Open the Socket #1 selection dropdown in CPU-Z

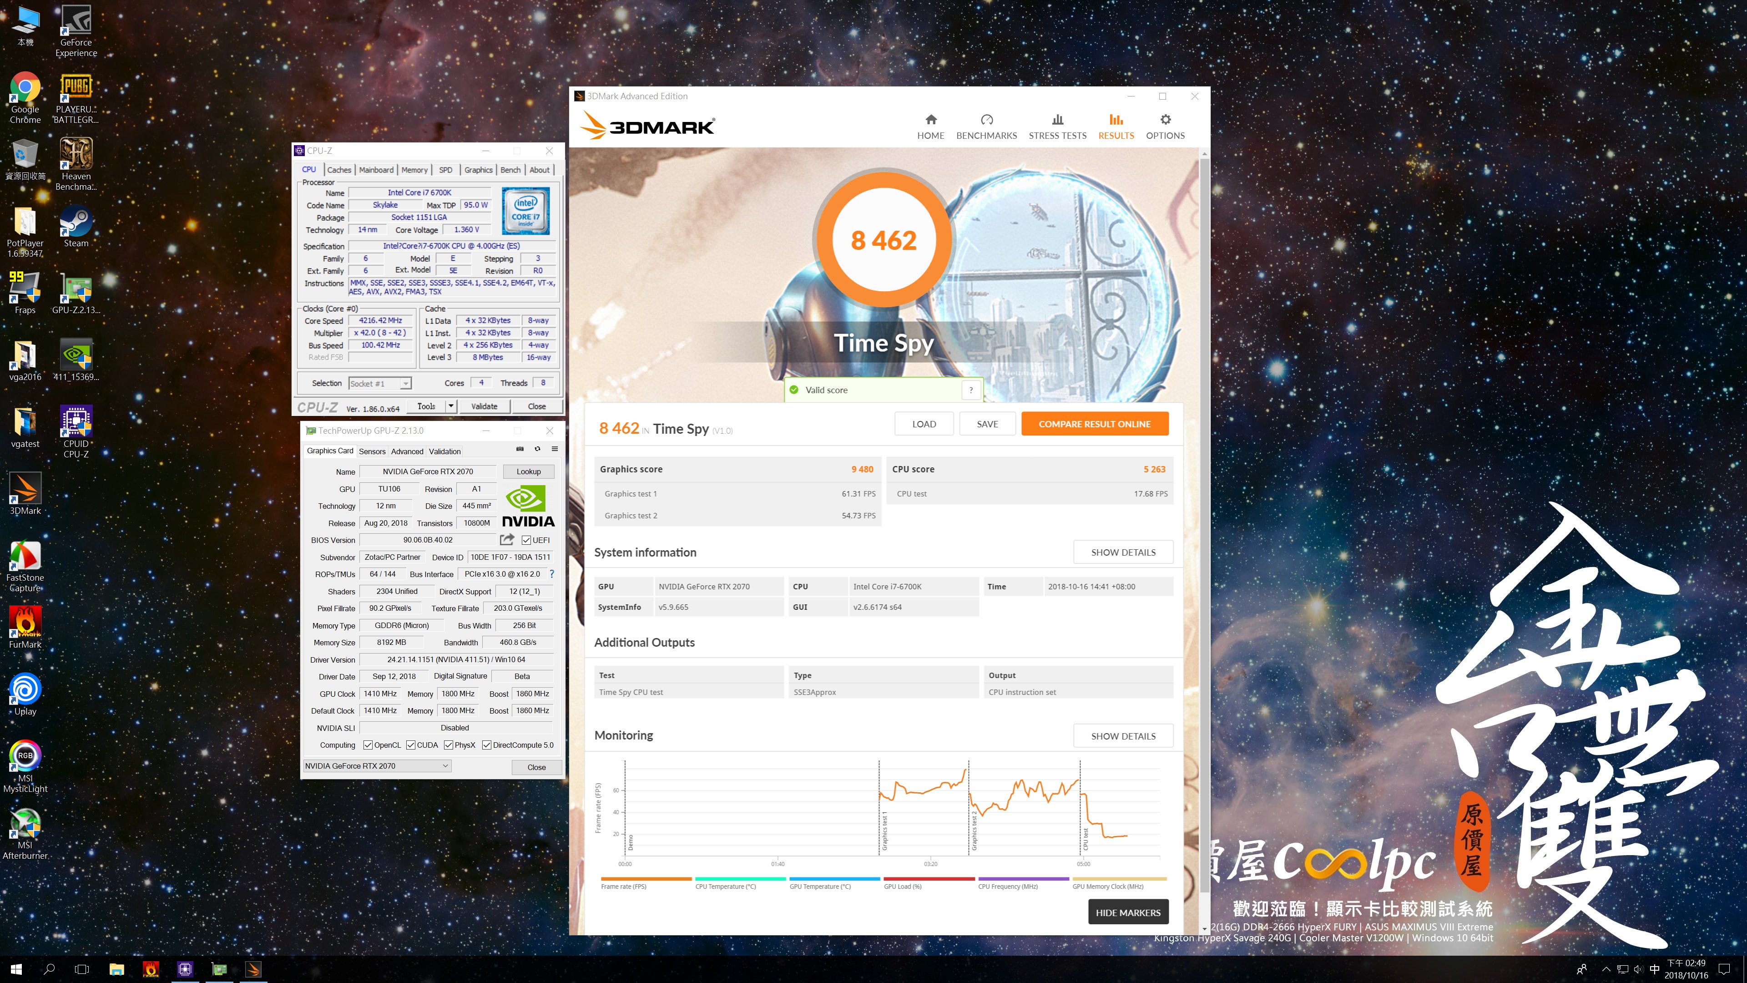(x=380, y=383)
